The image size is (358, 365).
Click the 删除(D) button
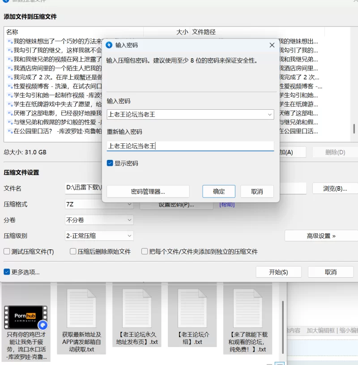point(335,152)
